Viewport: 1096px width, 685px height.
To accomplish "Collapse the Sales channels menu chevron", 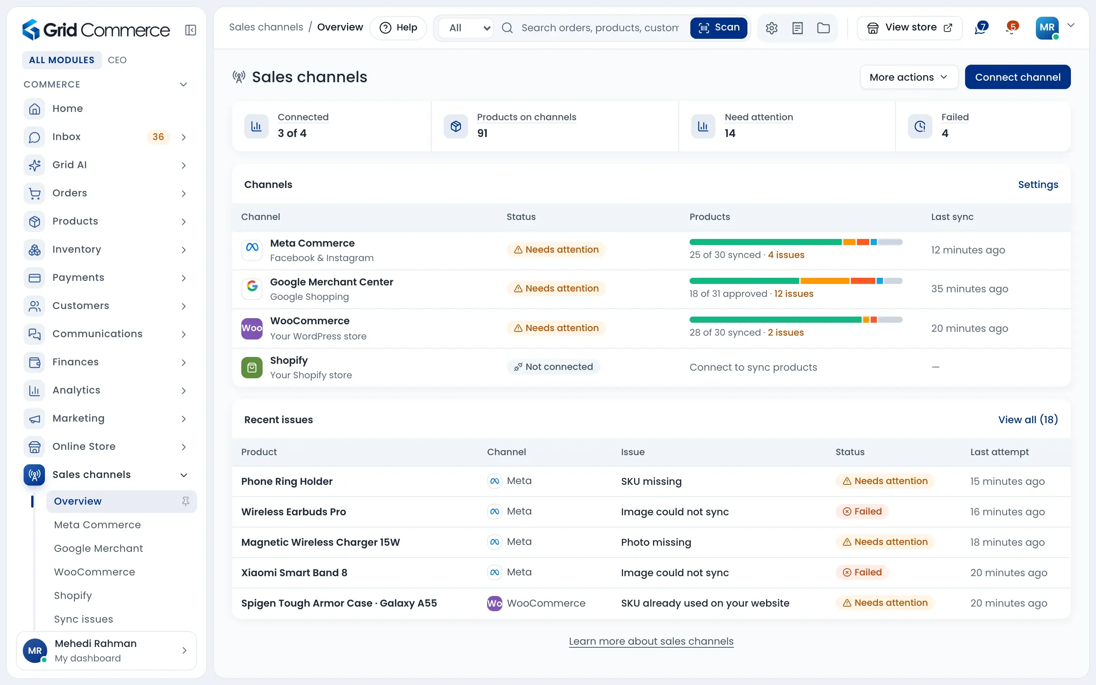I will pyautogui.click(x=184, y=475).
